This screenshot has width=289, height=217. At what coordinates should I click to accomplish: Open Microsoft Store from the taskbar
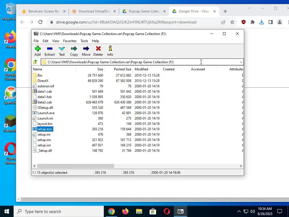coord(153,211)
